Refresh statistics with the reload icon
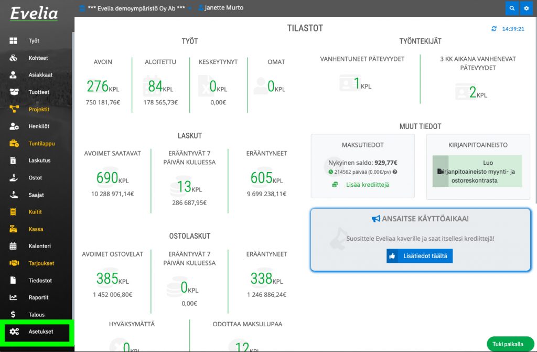Image resolution: width=537 pixels, height=352 pixels. coord(494,29)
